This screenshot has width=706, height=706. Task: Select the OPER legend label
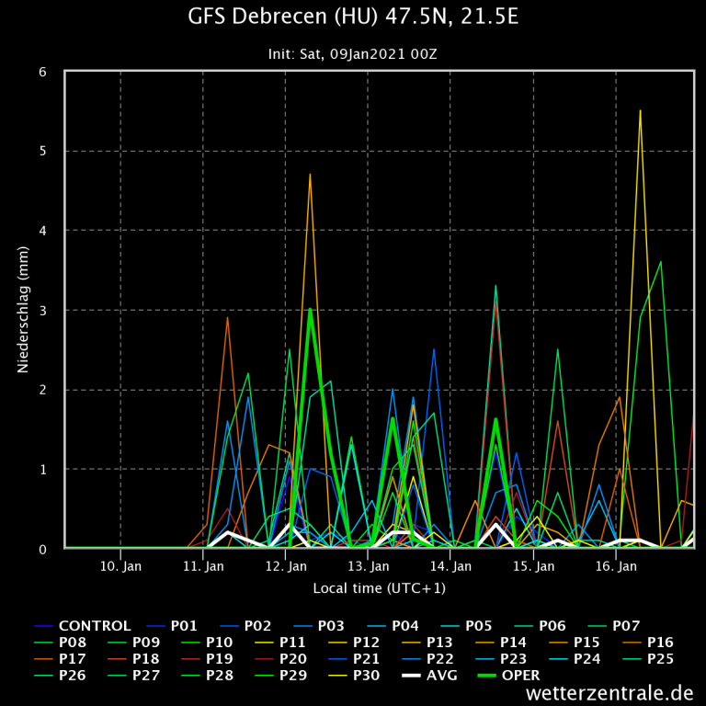pyautogui.click(x=520, y=676)
